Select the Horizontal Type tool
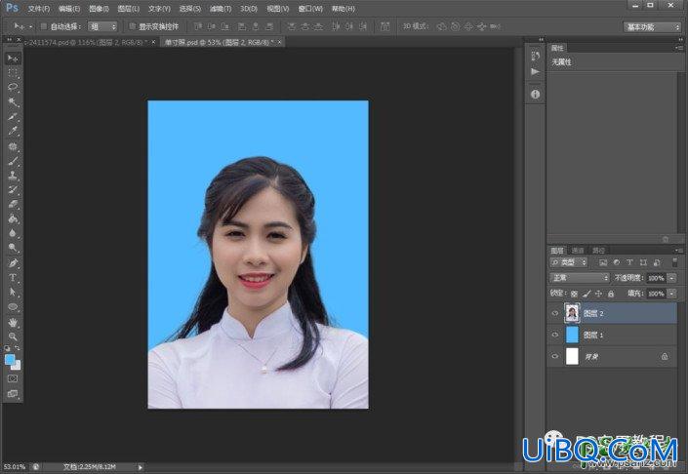This screenshot has width=688, height=474. coord(13,278)
